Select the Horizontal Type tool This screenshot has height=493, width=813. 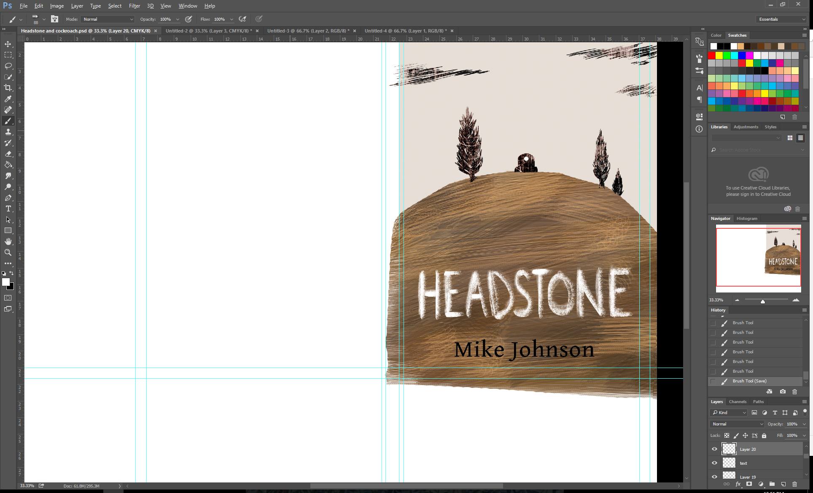point(8,209)
